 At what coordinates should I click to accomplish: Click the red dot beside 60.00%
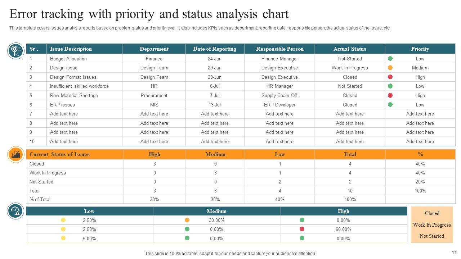coord(302,229)
